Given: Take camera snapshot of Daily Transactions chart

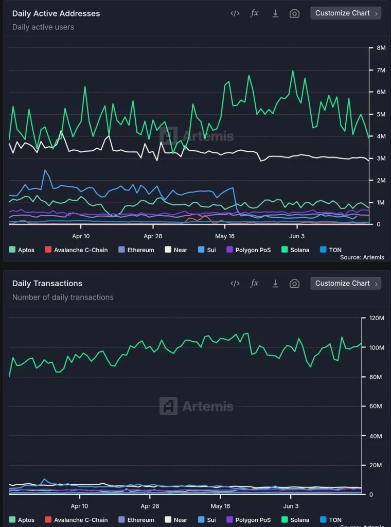Looking at the screenshot, I should coord(294,284).
